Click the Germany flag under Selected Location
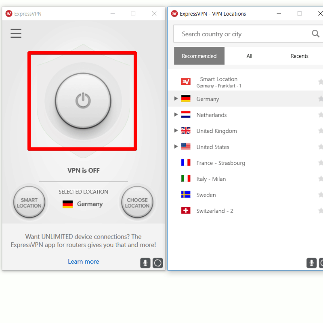Viewport: 323px width, 323px height. (68, 204)
